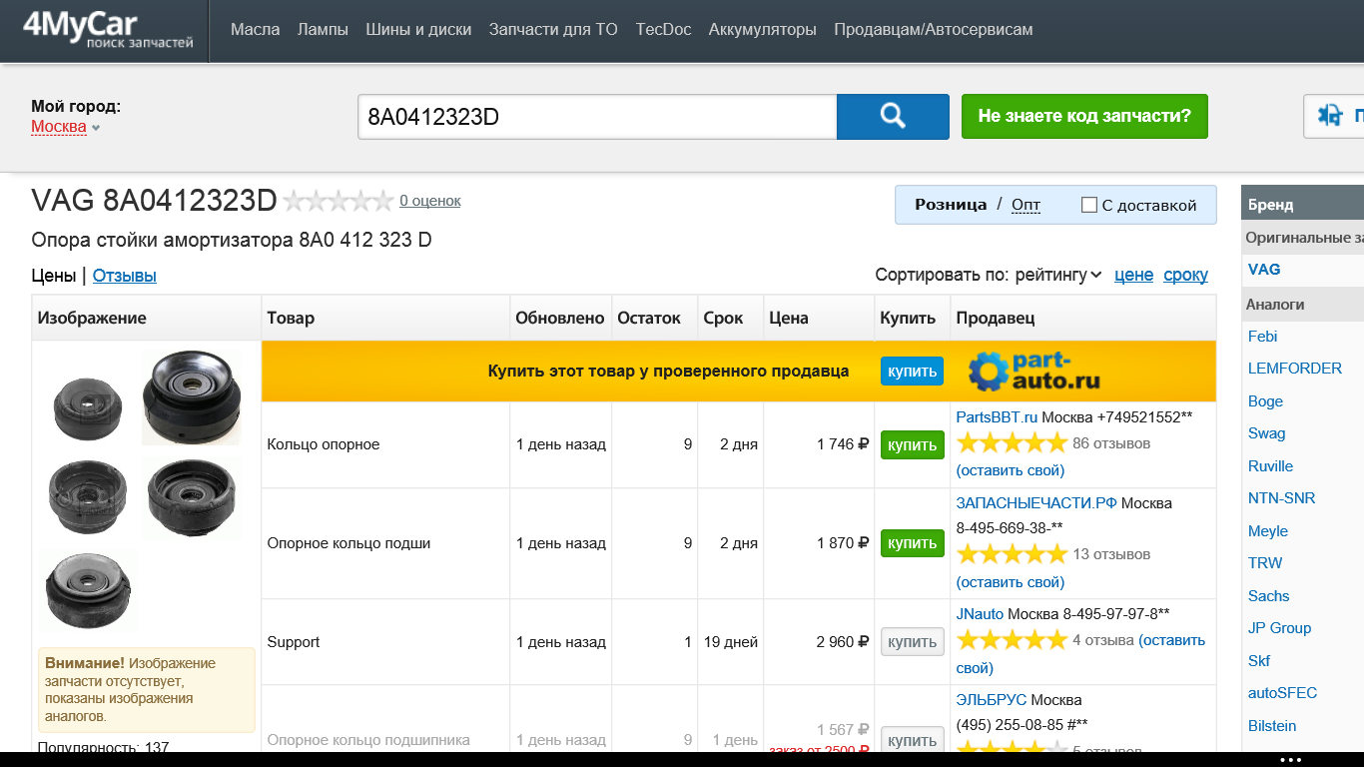Viewport: 1364px width, 767px height.
Task: Open the 'Шины и диски' menu
Action: pyautogui.click(x=418, y=29)
